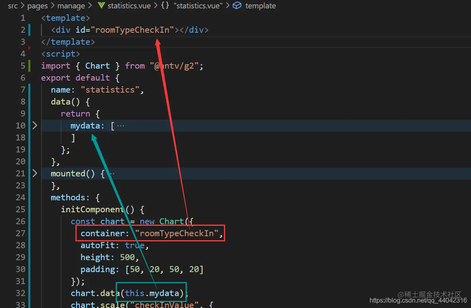Click the "statistics" name string
Screen dimensions: 471x308
pyautogui.click(x=110, y=90)
